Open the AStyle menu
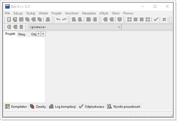 tap(104, 13)
